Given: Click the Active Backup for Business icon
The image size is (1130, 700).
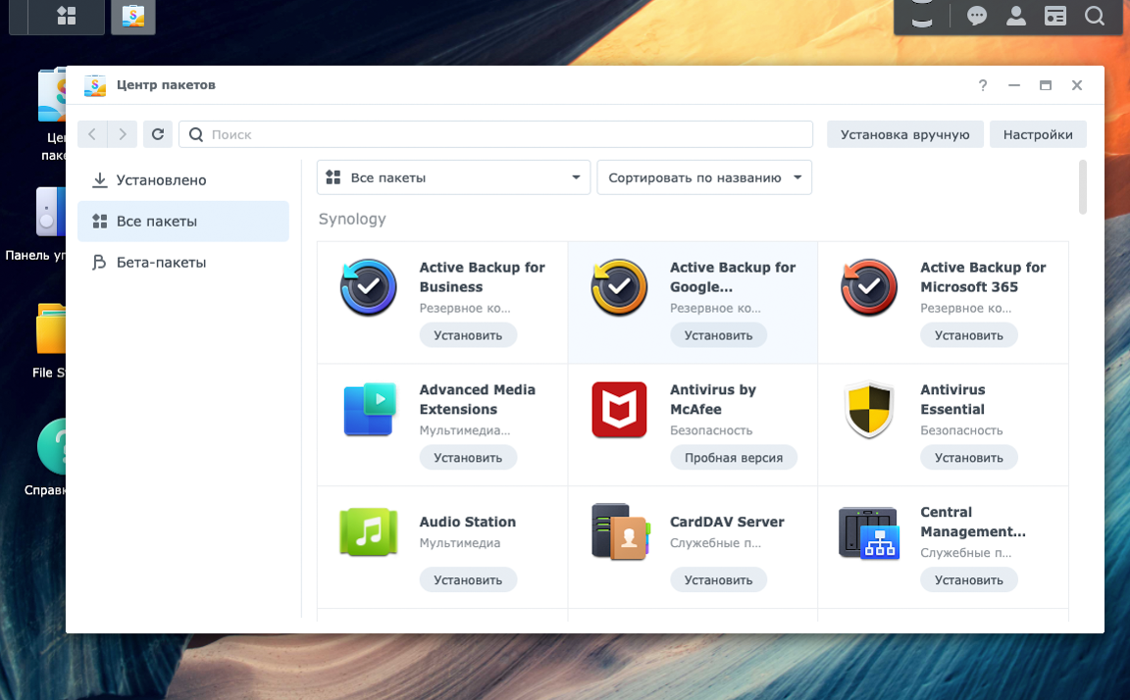Looking at the screenshot, I should tap(368, 288).
